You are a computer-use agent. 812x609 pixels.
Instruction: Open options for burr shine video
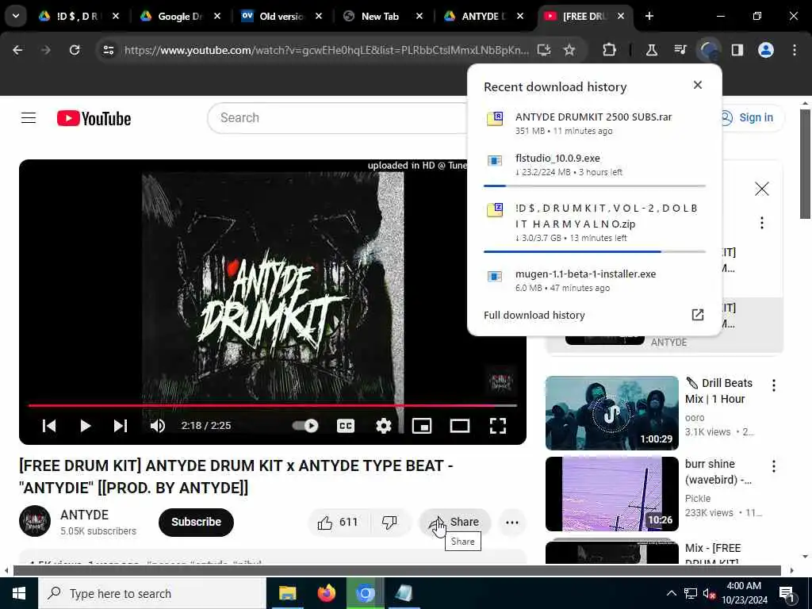click(773, 465)
